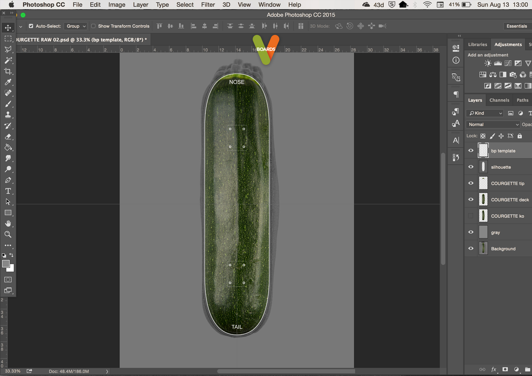Select the Eyedropper tool
The width and height of the screenshot is (532, 376).
[8, 82]
